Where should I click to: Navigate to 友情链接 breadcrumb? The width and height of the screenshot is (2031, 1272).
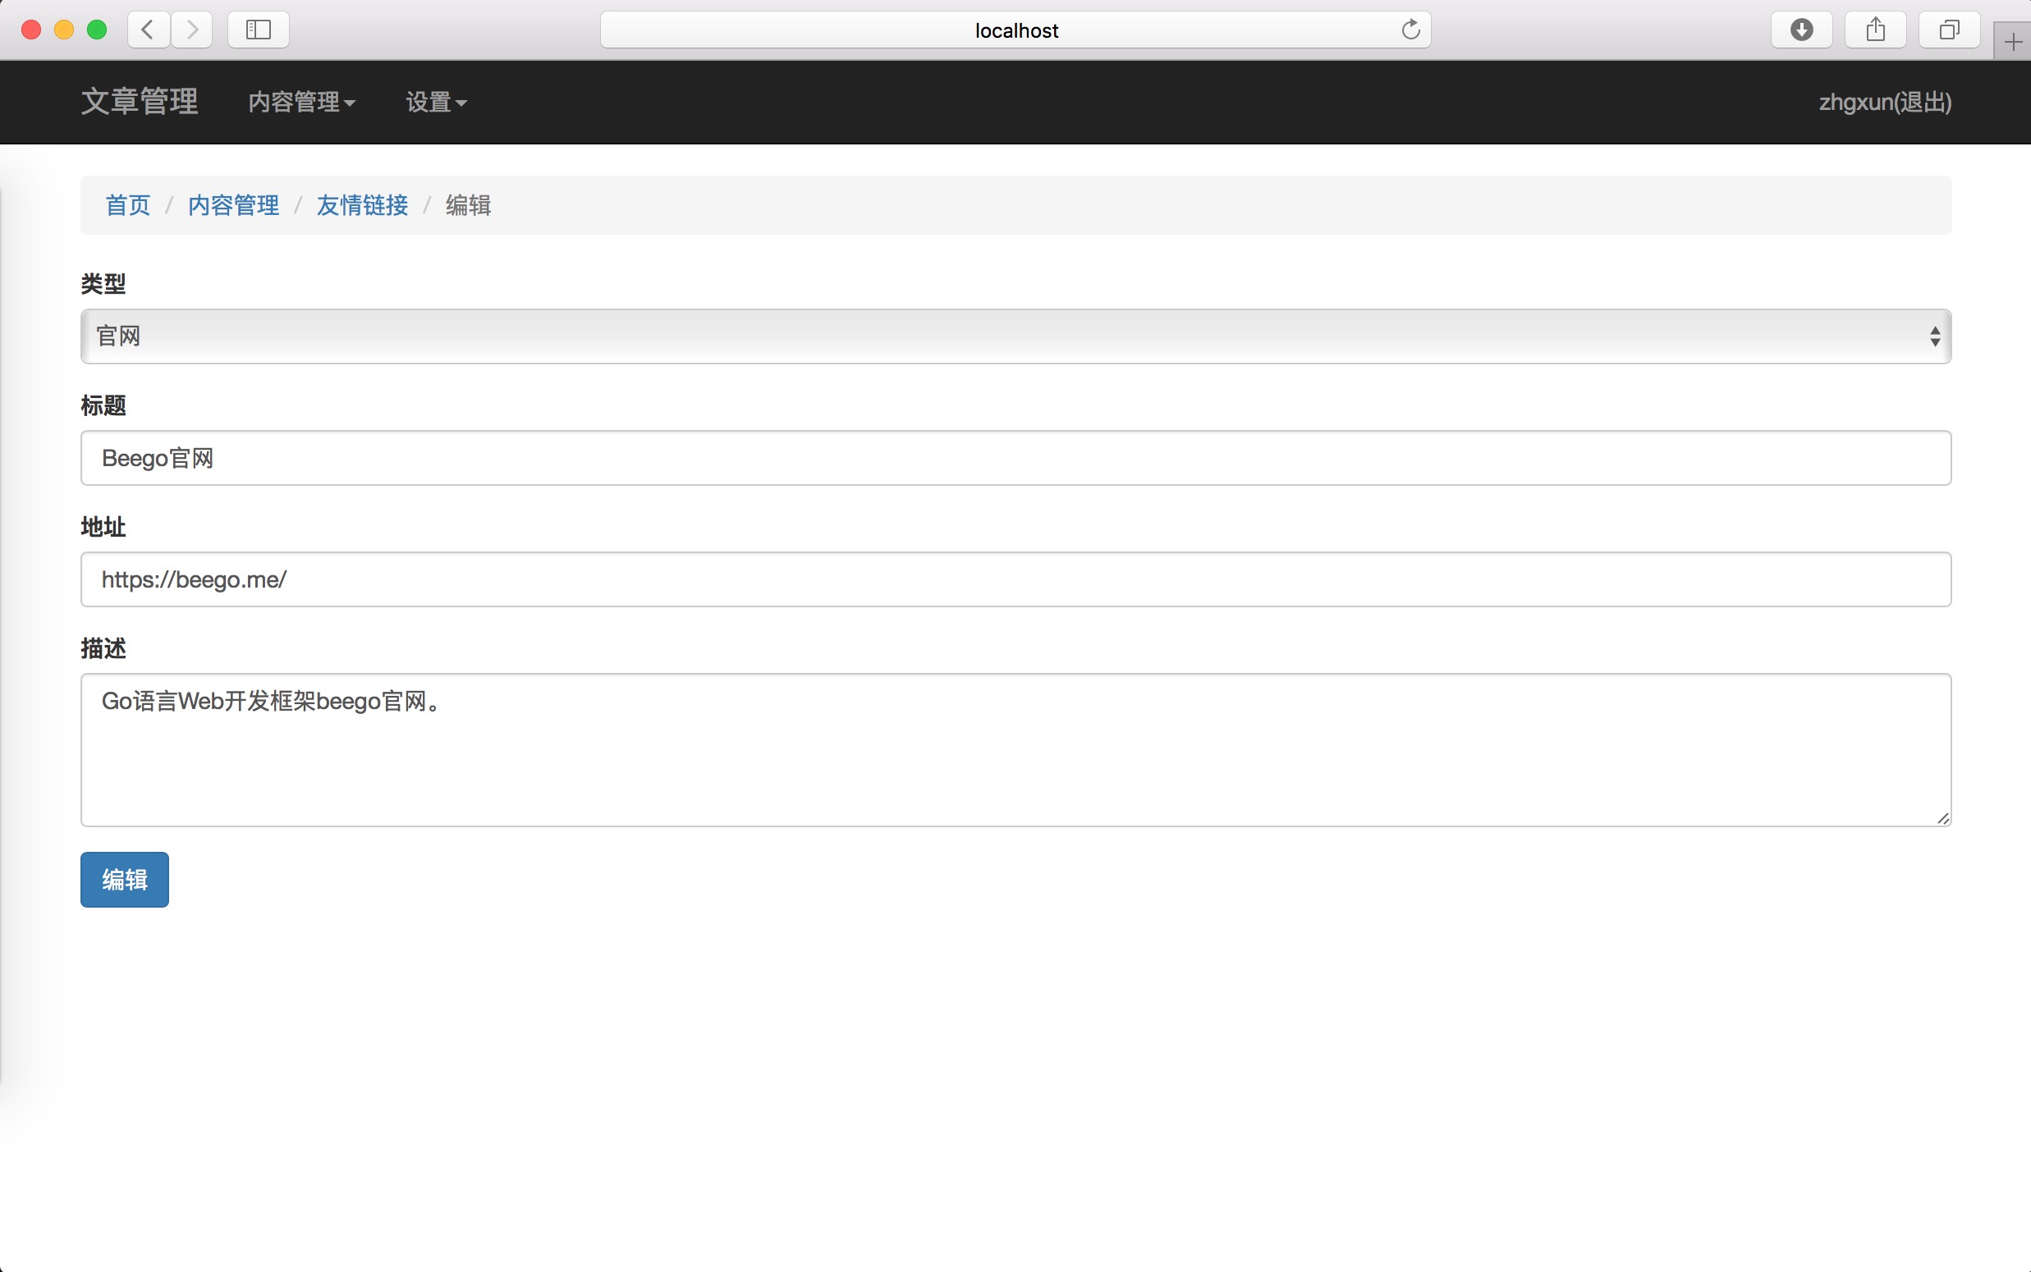(362, 205)
